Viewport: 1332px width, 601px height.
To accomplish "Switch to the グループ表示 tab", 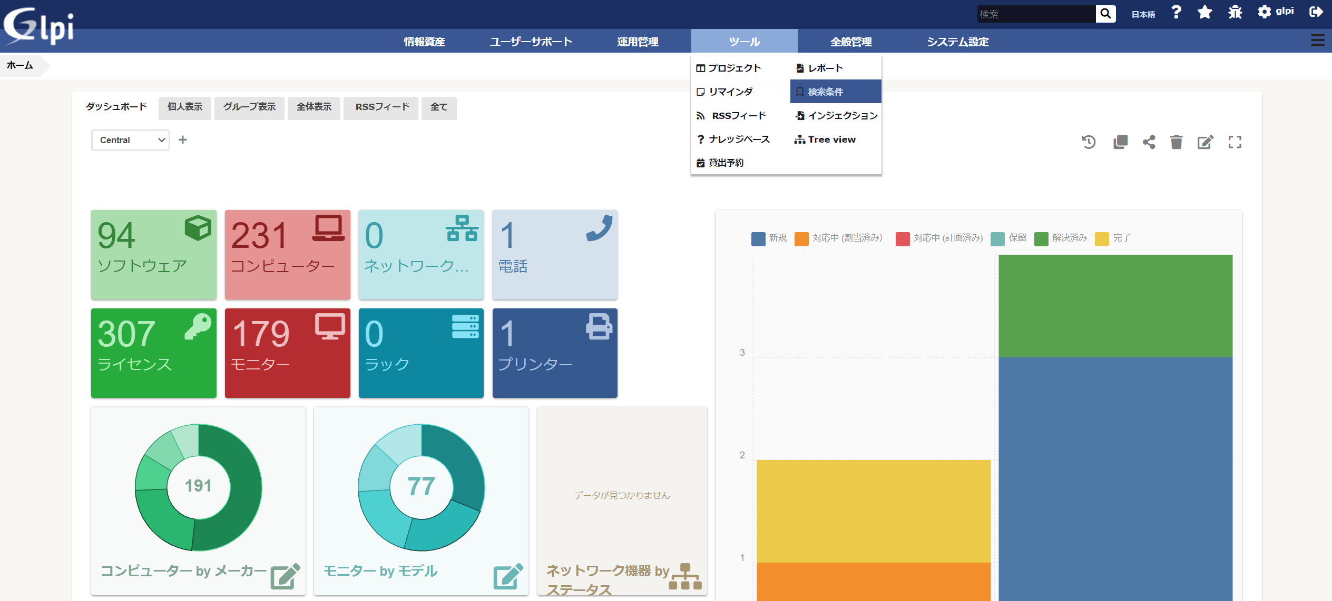I will [249, 107].
